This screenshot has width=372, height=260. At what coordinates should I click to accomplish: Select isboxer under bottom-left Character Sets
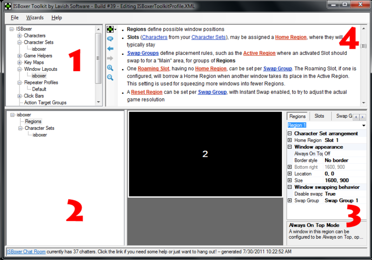coord(40,135)
